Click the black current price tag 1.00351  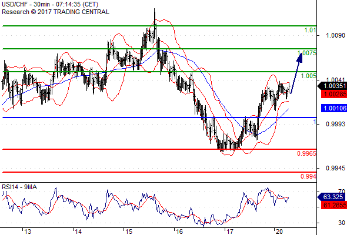point(332,86)
